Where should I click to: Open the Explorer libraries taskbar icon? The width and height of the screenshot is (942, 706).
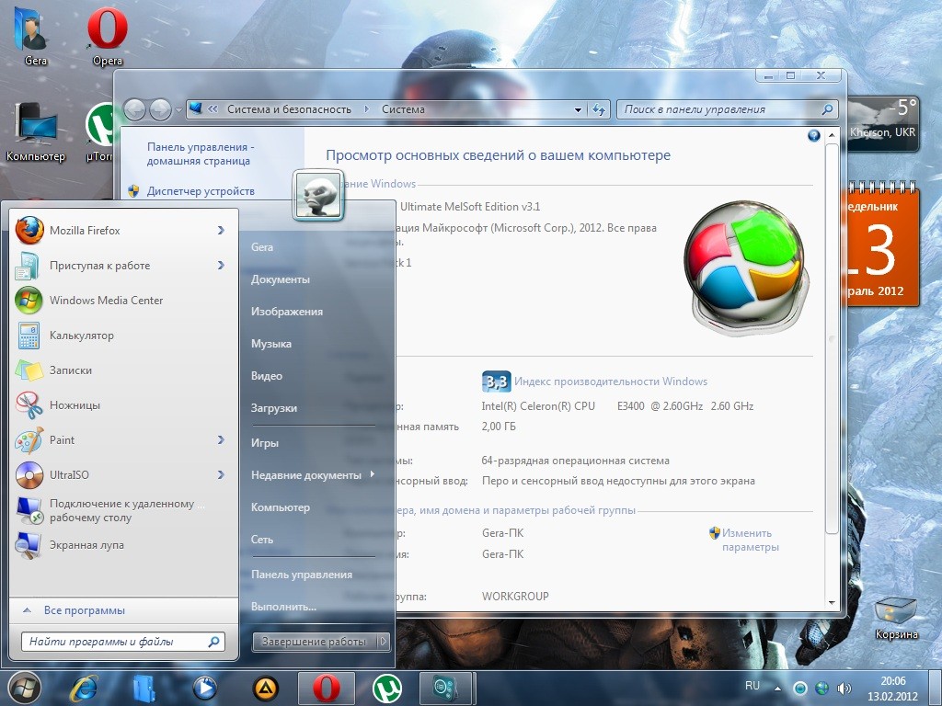coord(144,688)
